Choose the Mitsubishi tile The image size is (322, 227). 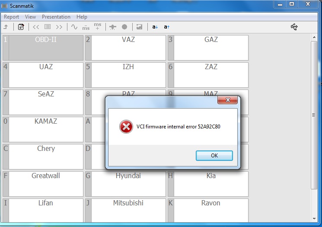[x=128, y=210]
